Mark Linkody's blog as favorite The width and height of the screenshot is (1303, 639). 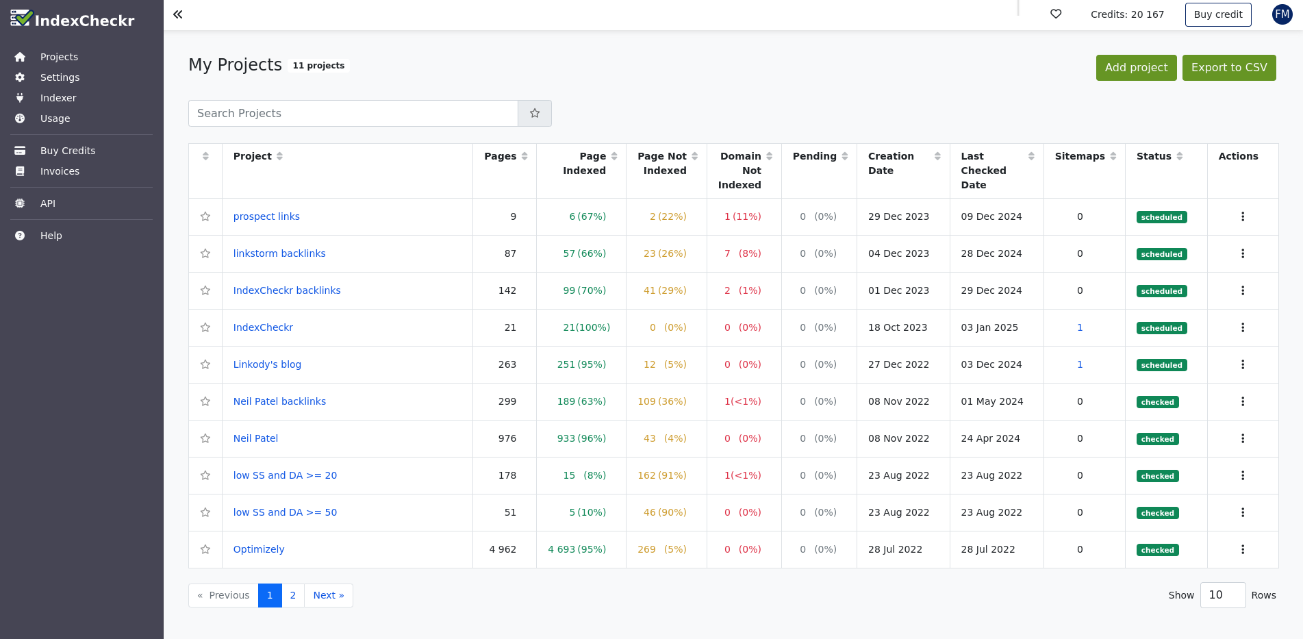[x=205, y=364]
